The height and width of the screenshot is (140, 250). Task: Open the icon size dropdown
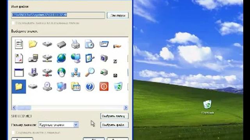pos(58,125)
